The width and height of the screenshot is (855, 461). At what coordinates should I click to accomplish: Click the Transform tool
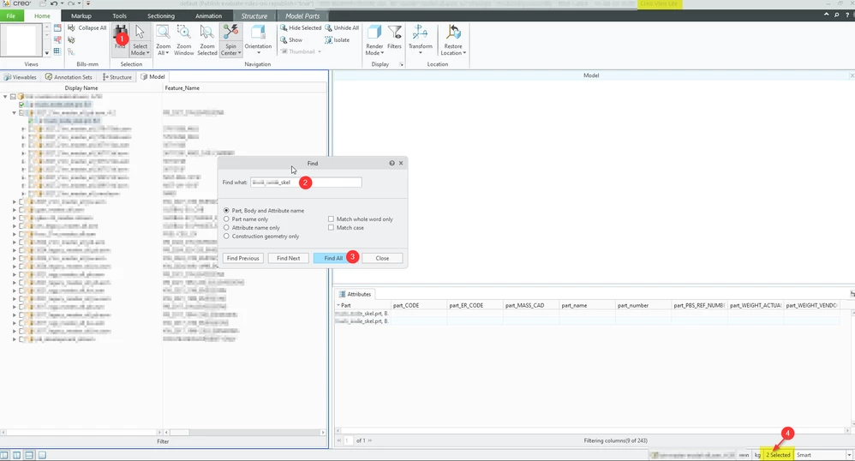tap(421, 39)
